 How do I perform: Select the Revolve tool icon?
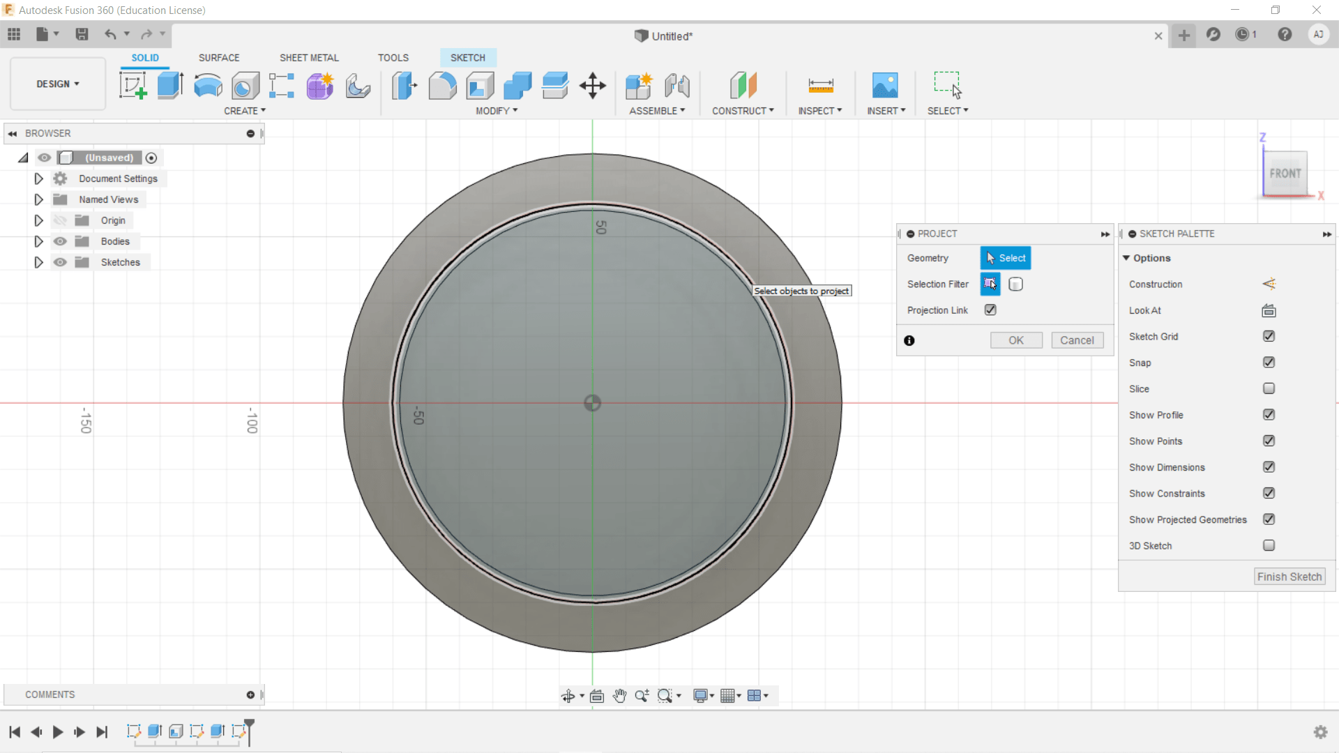click(x=208, y=86)
